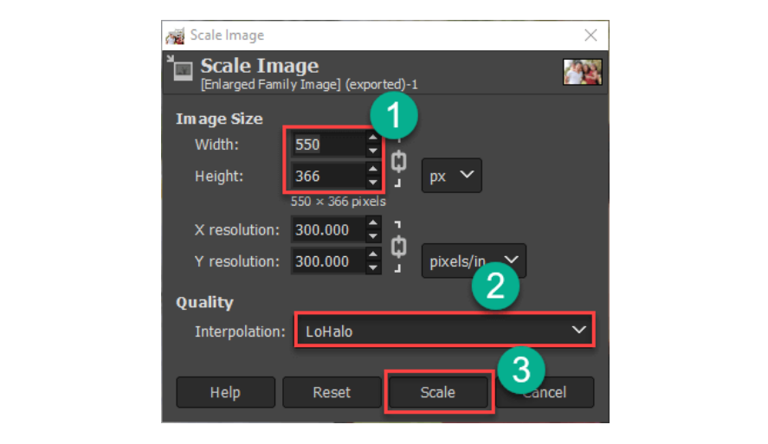Expand the Interpolation LoHalo dropdown
This screenshot has width=768, height=444.
444,331
